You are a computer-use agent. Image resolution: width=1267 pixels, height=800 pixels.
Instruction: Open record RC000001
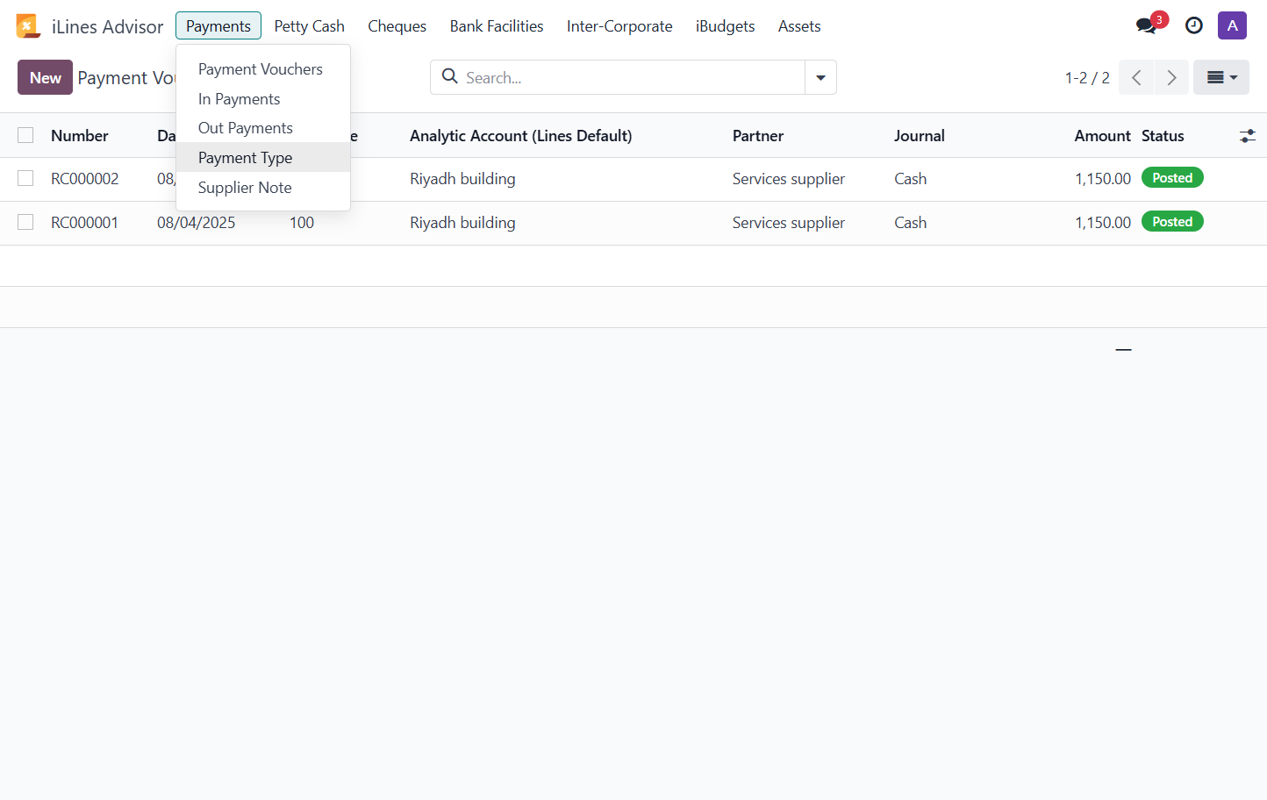pyautogui.click(x=85, y=223)
